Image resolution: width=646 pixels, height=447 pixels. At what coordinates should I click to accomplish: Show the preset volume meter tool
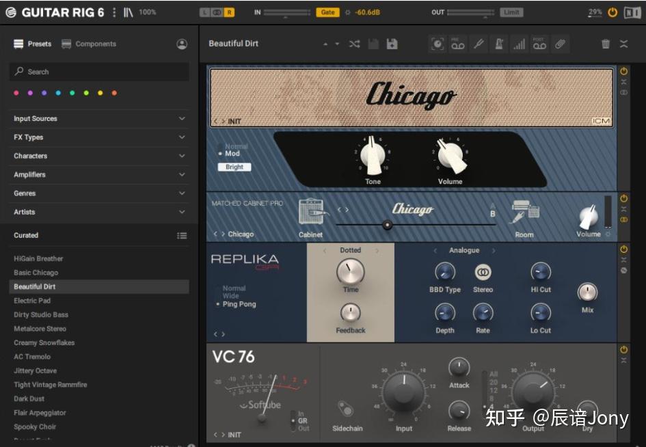pyautogui.click(x=519, y=44)
